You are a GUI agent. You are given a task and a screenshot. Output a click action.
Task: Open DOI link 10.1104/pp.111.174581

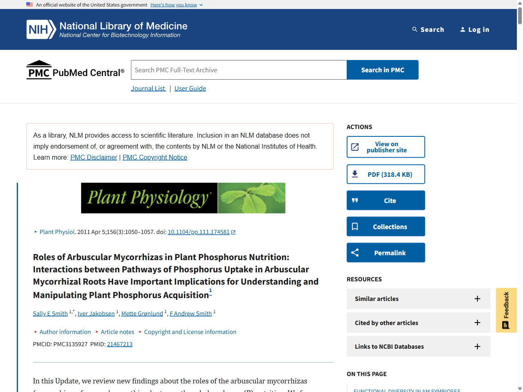click(199, 232)
